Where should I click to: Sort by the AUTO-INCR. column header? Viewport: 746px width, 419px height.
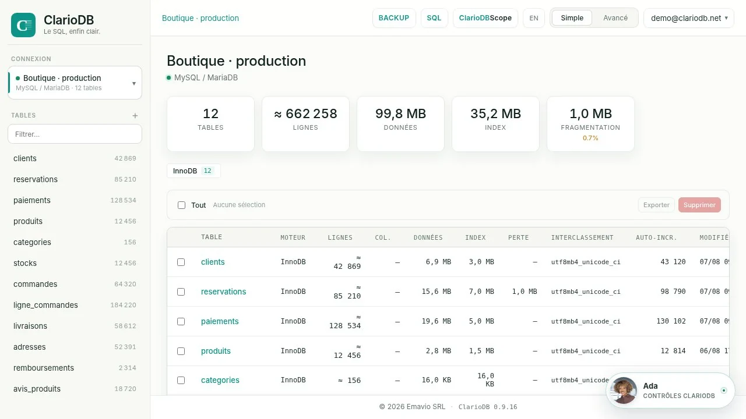657,237
